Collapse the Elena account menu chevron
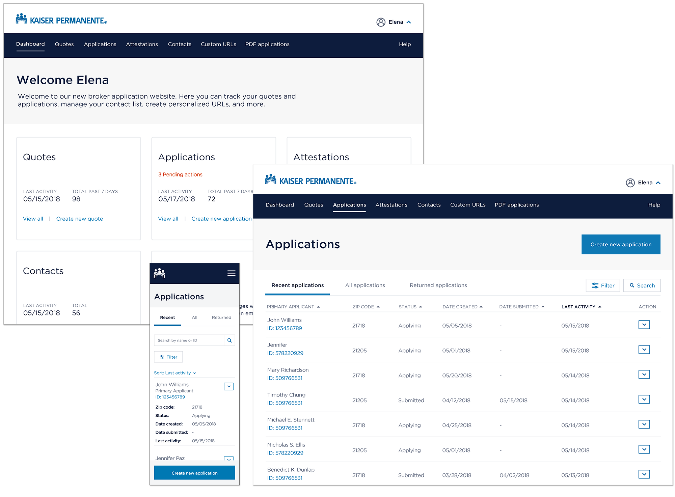The height and width of the screenshot is (497, 675). point(408,22)
